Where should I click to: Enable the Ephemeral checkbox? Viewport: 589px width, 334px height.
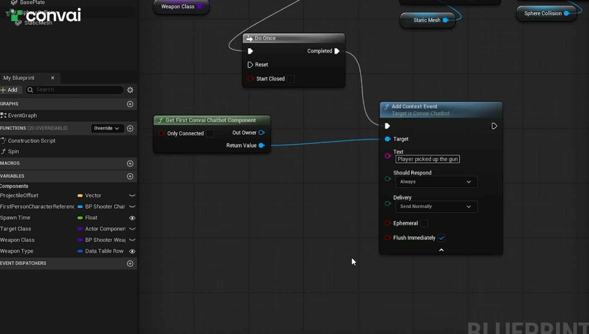coord(424,223)
